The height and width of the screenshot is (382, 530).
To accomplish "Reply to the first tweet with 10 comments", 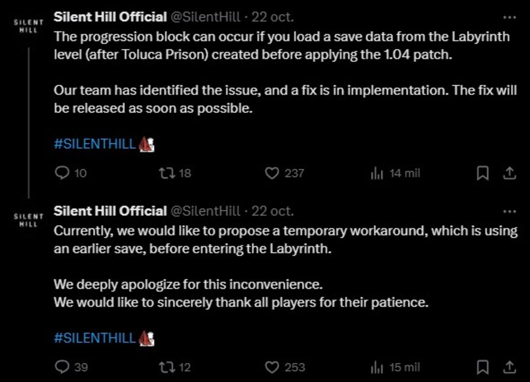I will 71,173.
